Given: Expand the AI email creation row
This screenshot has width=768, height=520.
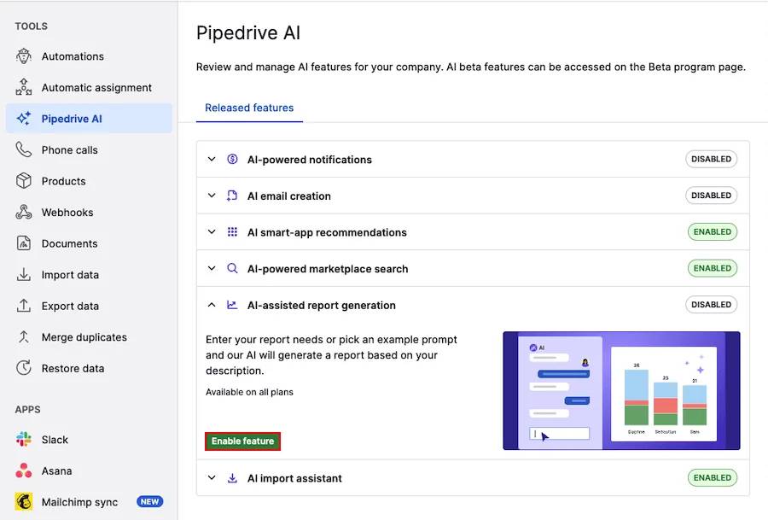Looking at the screenshot, I should (x=212, y=195).
